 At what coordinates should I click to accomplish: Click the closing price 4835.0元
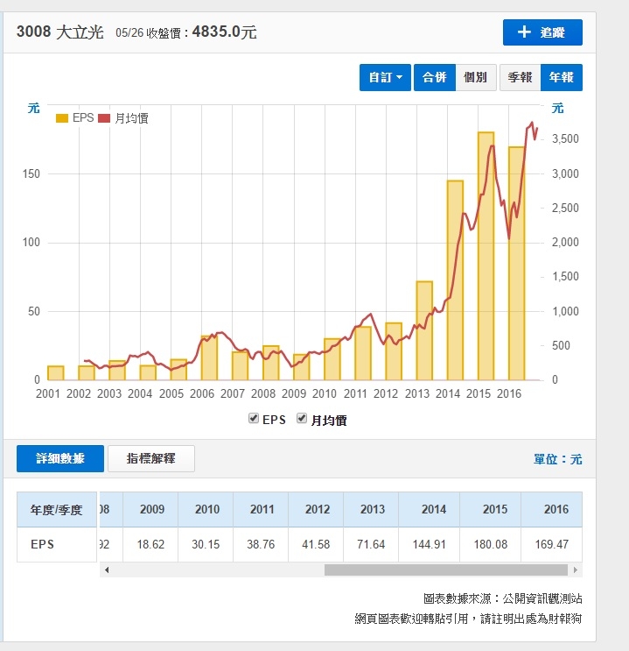point(224,32)
